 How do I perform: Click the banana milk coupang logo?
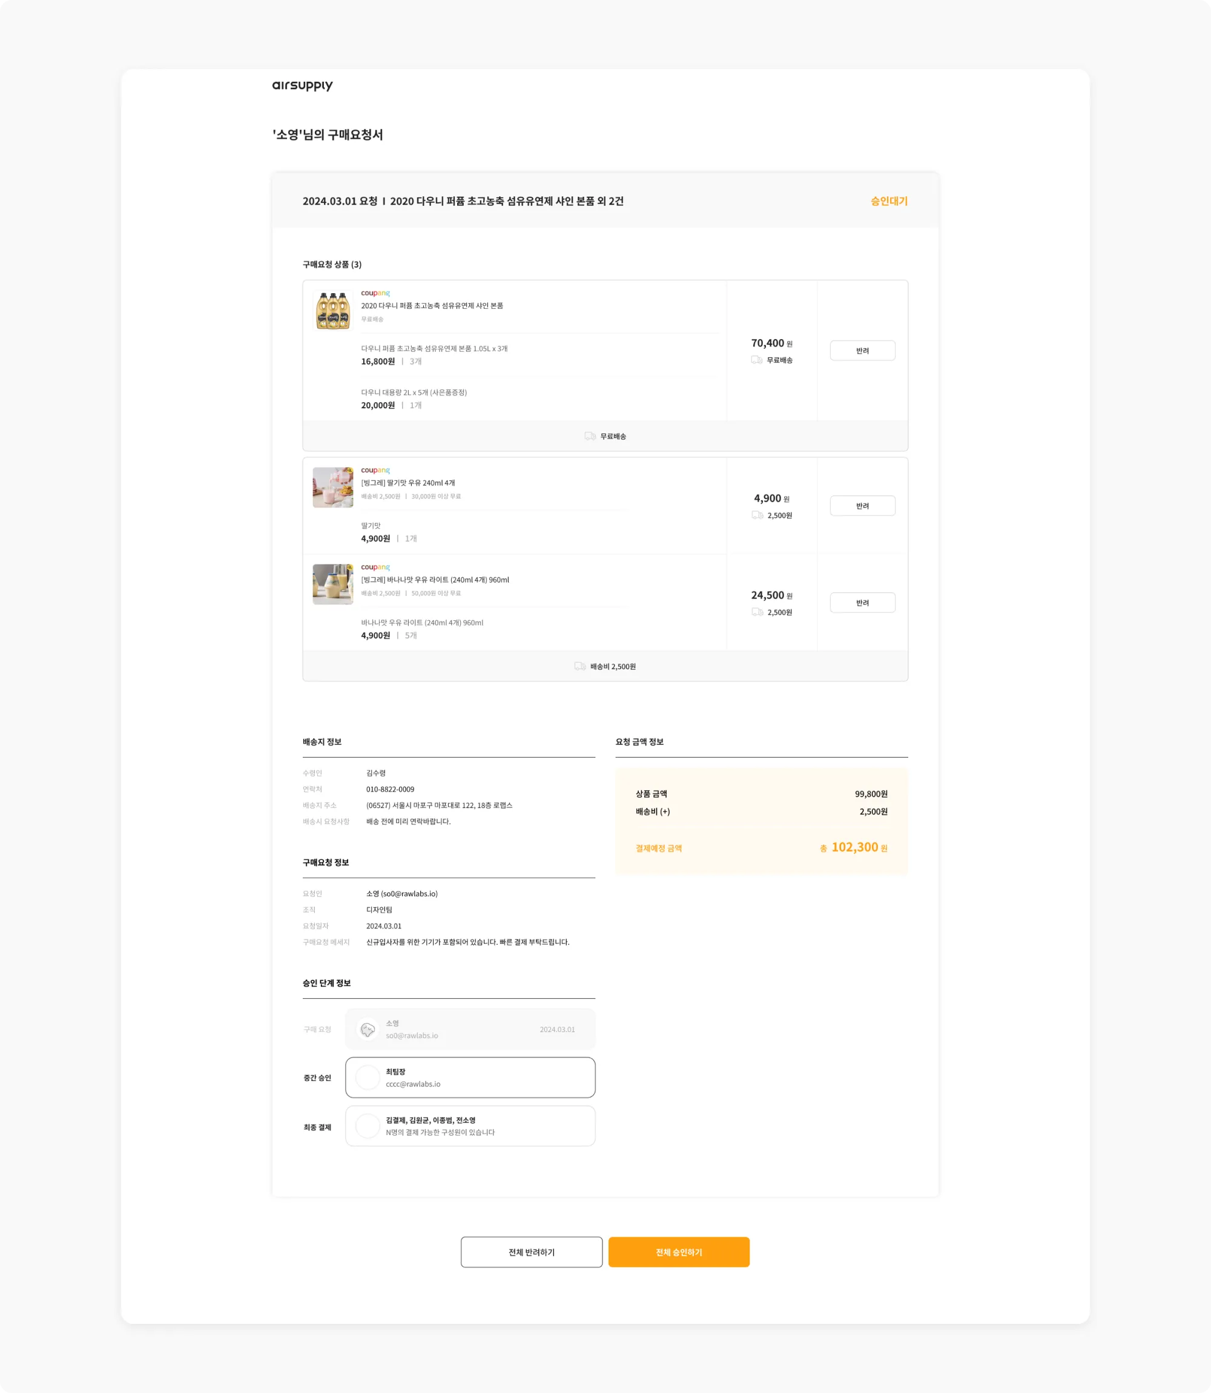[375, 567]
